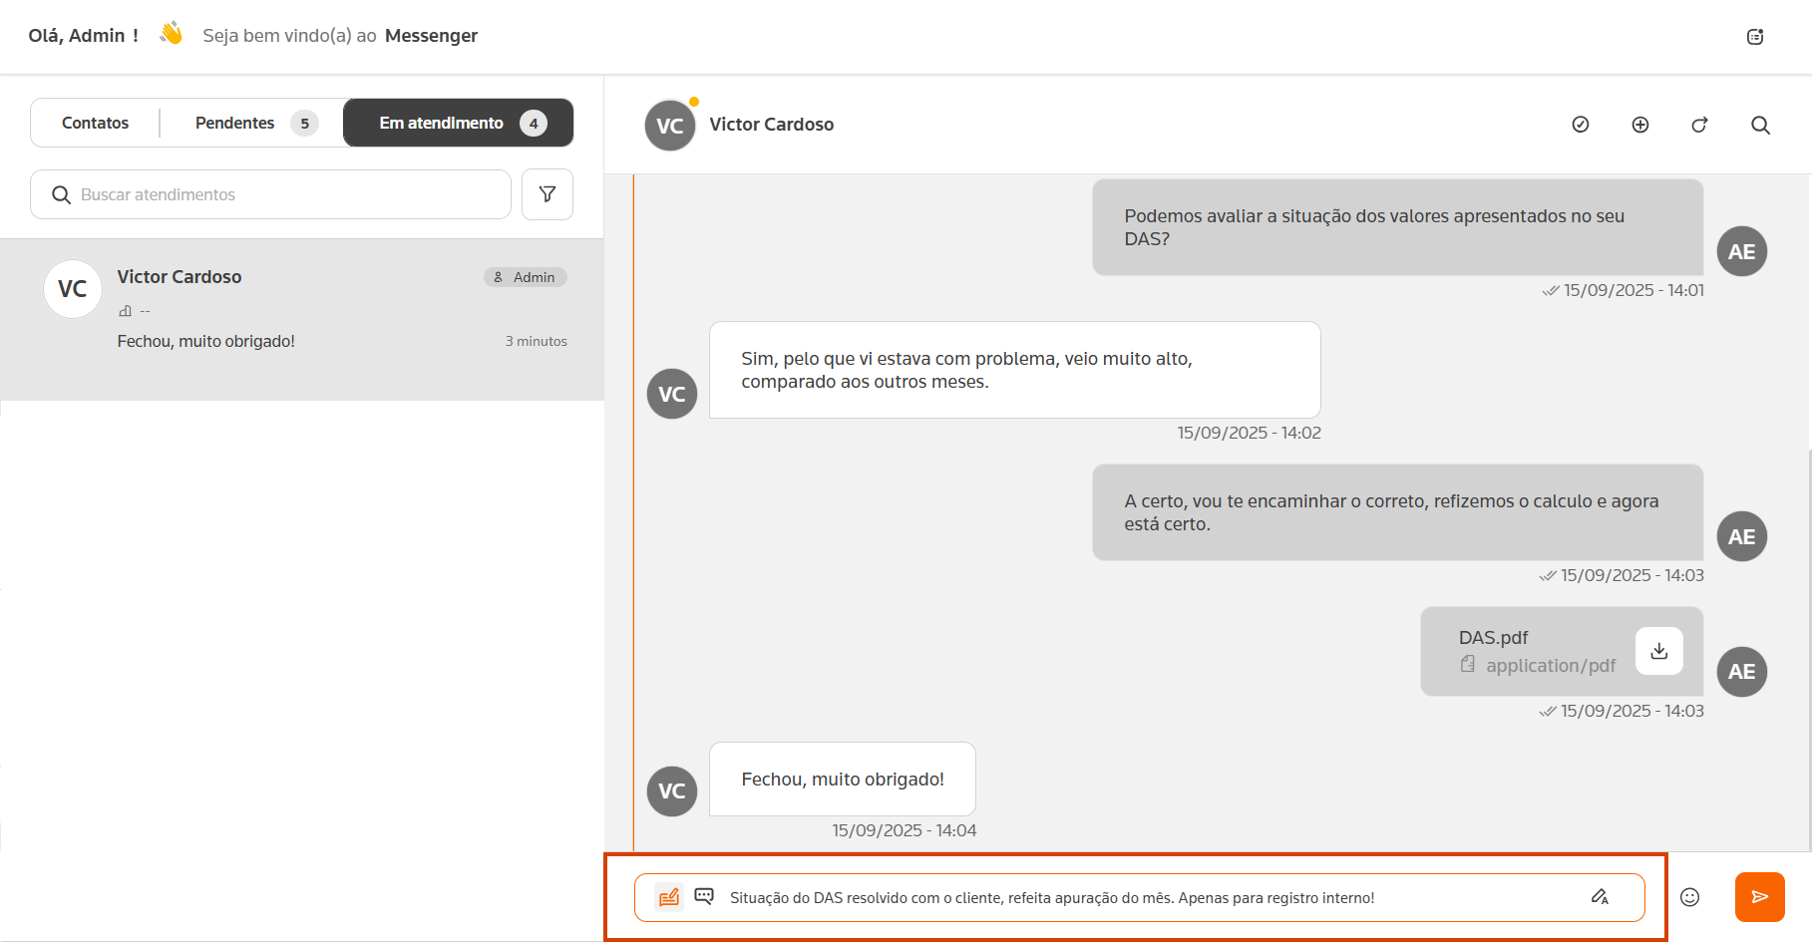Click Victor Cardoso name in chat header
This screenshot has height=942, width=1812.
click(771, 125)
